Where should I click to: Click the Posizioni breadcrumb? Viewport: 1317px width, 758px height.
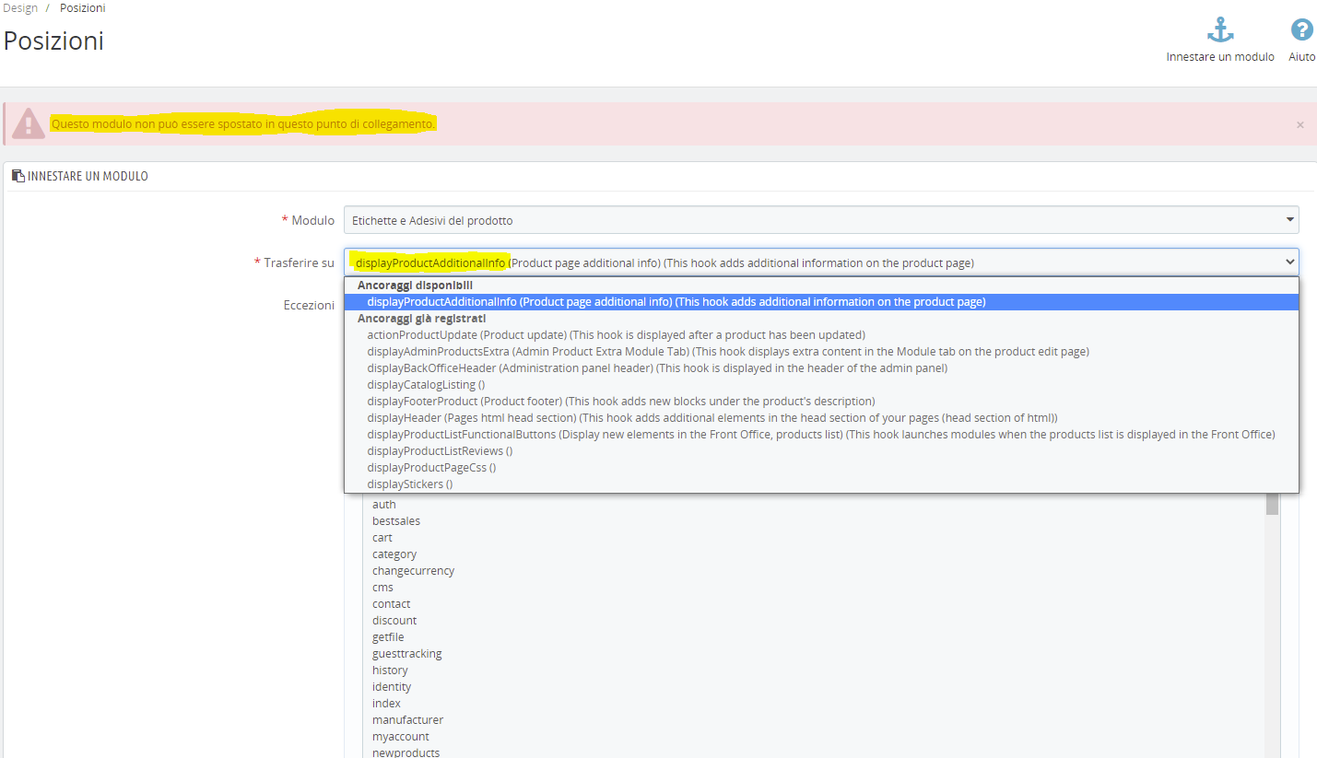(82, 8)
